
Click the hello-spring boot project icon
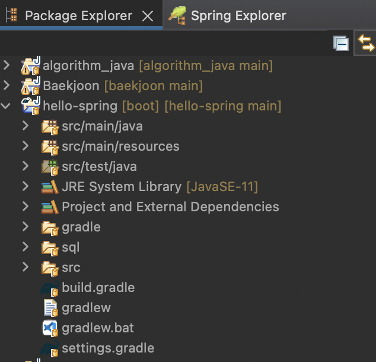[31, 106]
